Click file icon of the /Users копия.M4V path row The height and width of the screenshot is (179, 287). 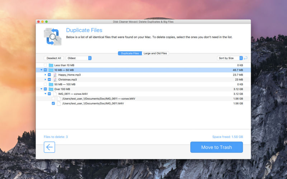pyautogui.click(x=59, y=98)
